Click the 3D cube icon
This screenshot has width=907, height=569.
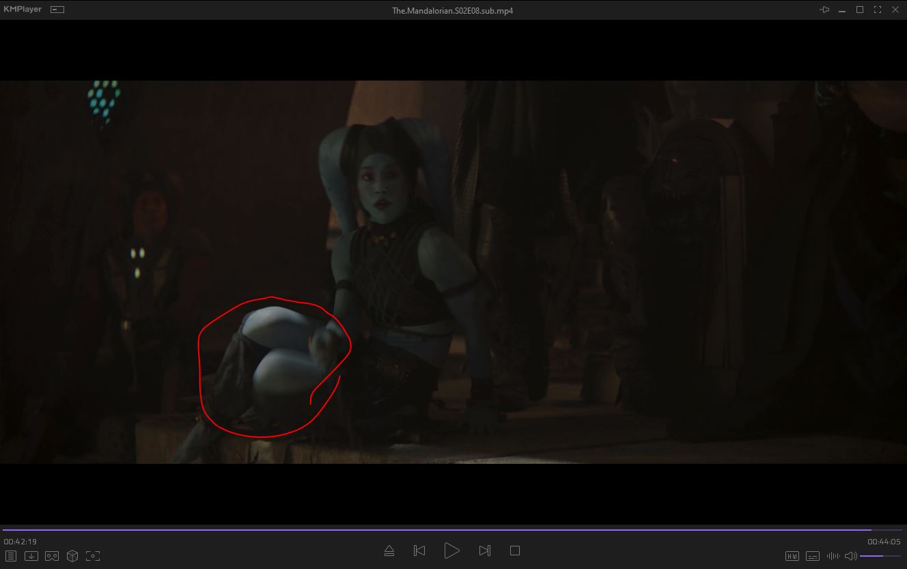tap(72, 556)
